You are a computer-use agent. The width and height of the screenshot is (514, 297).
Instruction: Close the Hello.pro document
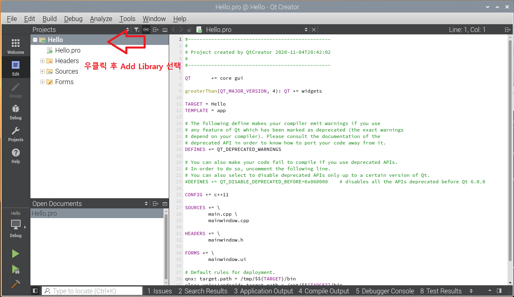314,30
